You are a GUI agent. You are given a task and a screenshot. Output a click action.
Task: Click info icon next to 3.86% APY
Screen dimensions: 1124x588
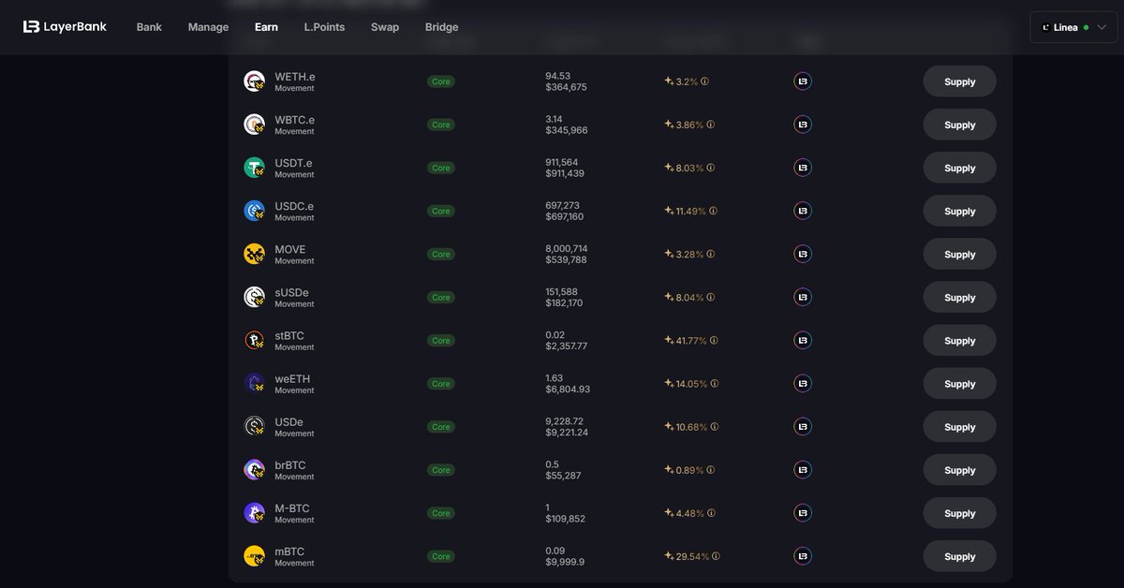pos(711,125)
